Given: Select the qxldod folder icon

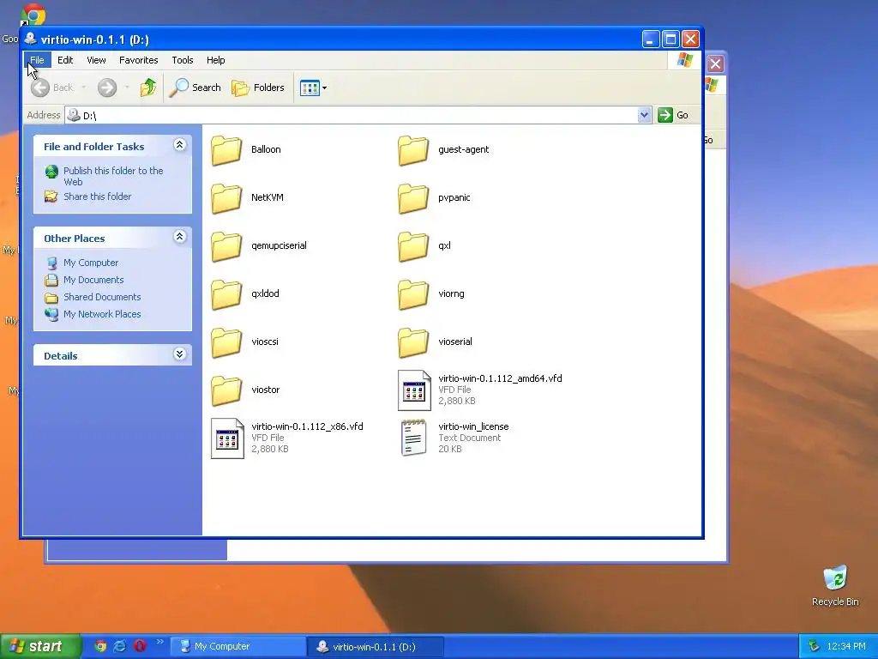Looking at the screenshot, I should [226, 295].
